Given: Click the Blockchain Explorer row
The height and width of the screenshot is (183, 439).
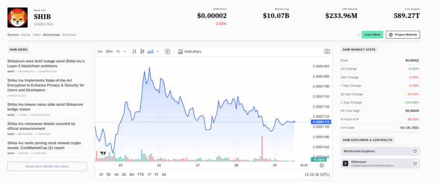Looking at the screenshot, I should click(x=380, y=151).
